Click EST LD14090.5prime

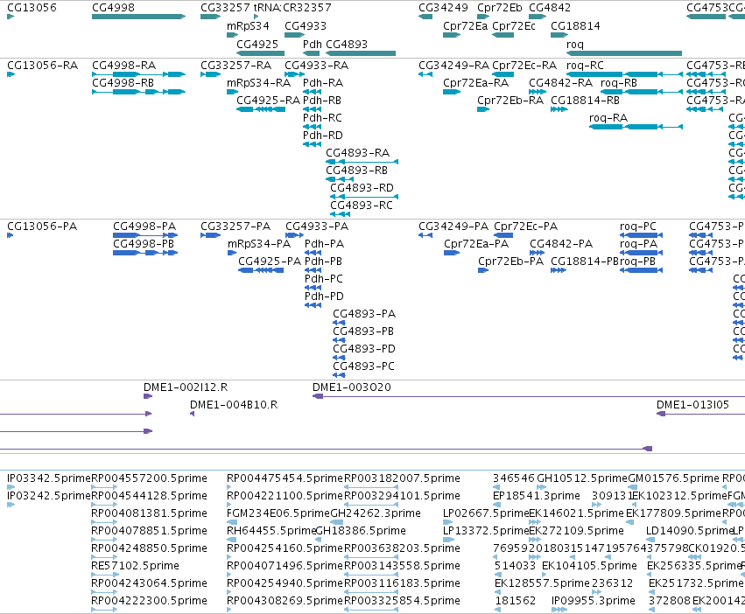click(x=688, y=530)
